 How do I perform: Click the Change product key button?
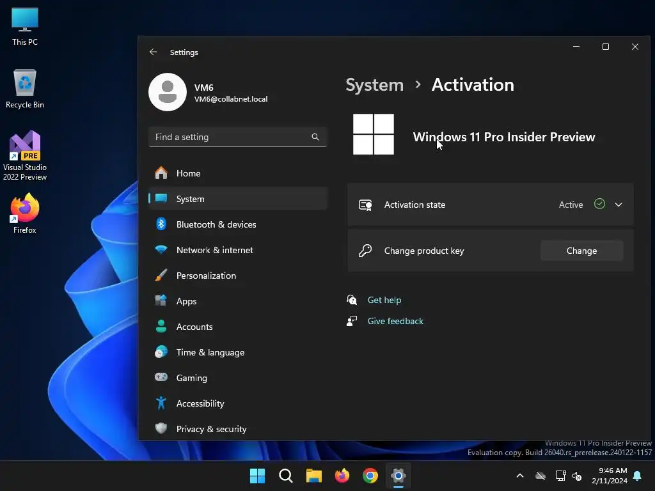point(581,251)
